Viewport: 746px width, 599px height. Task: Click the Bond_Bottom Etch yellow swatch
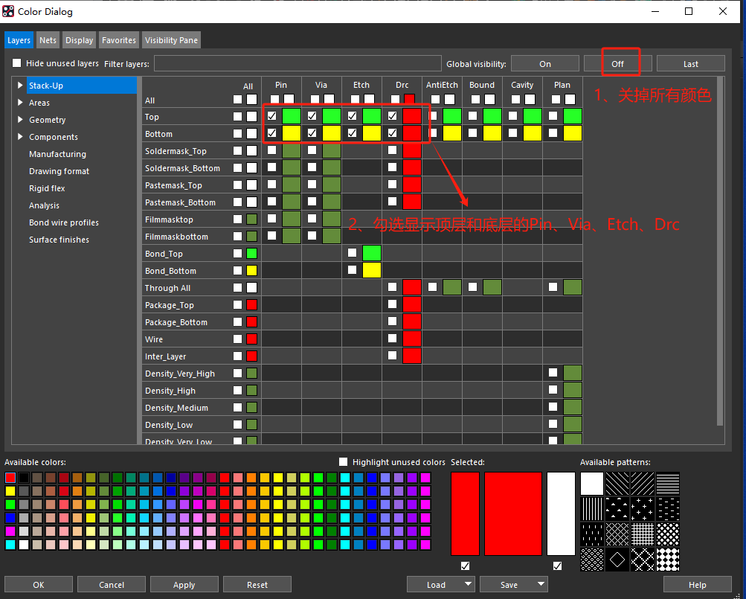click(x=372, y=270)
